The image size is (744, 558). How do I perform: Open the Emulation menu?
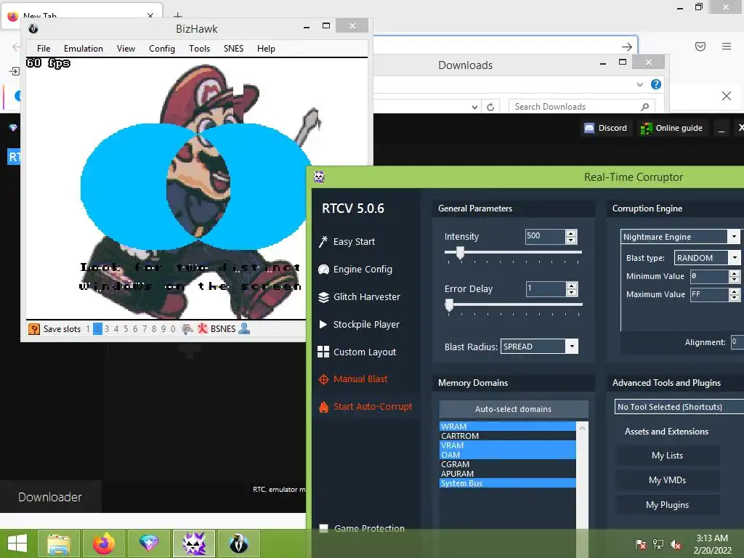(84, 49)
